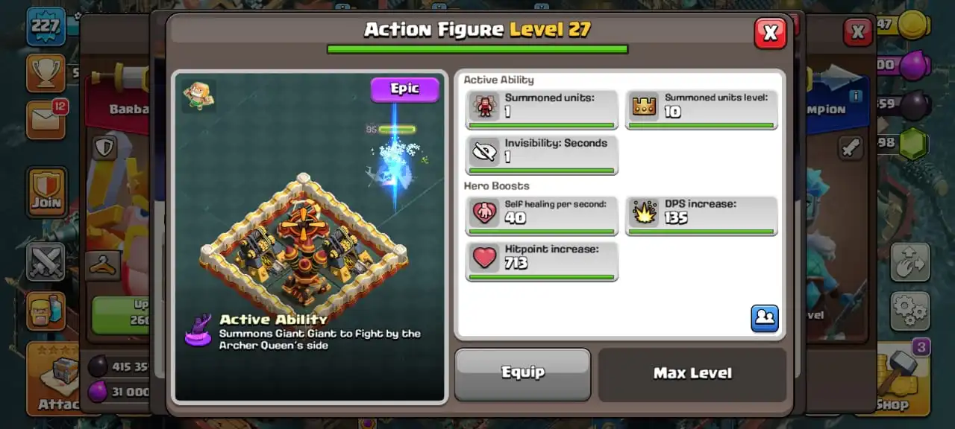Click the Max Level button
Screen dimensions: 955x429
click(x=692, y=374)
